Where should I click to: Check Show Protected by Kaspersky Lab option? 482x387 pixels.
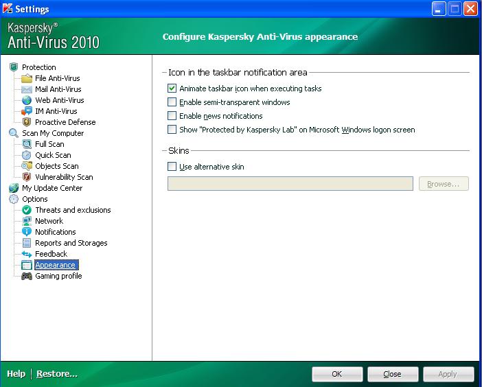[x=172, y=129]
